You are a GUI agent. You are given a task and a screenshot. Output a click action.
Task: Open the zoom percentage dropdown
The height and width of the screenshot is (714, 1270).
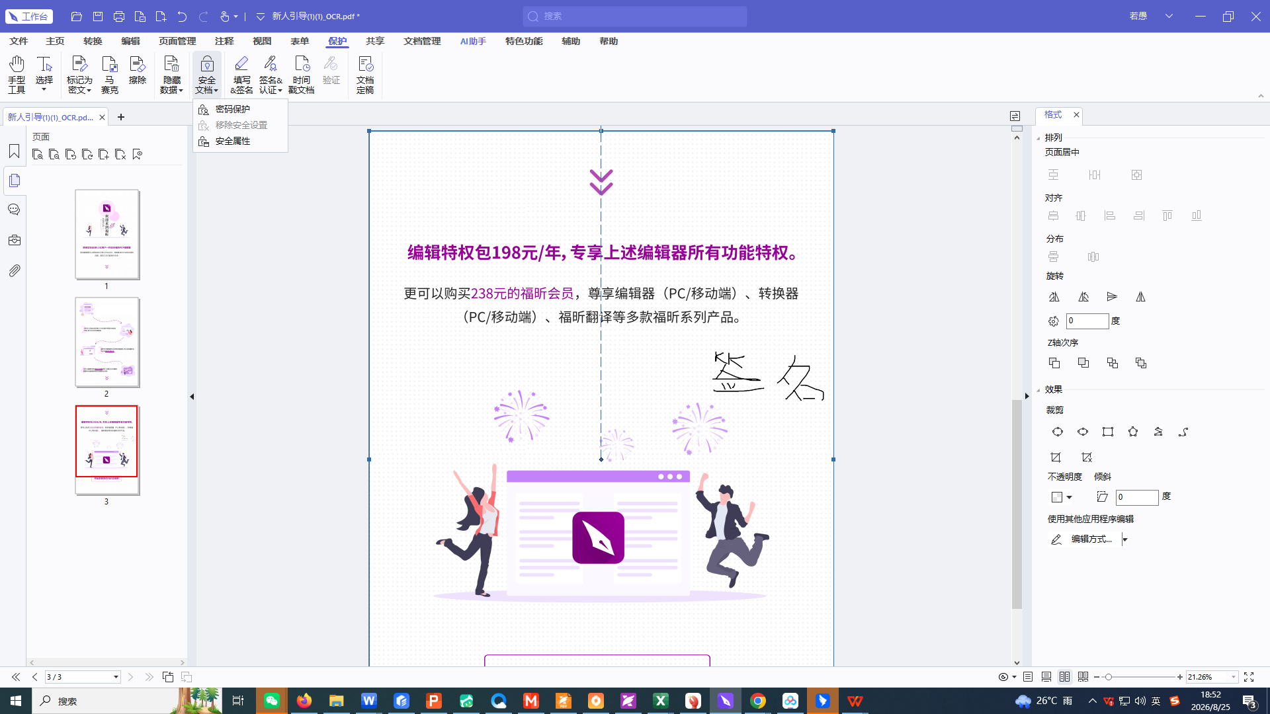click(x=1233, y=677)
